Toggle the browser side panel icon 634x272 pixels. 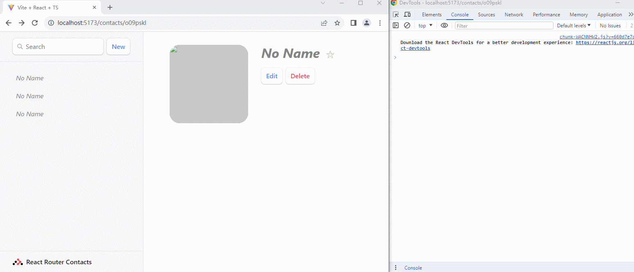click(x=354, y=23)
